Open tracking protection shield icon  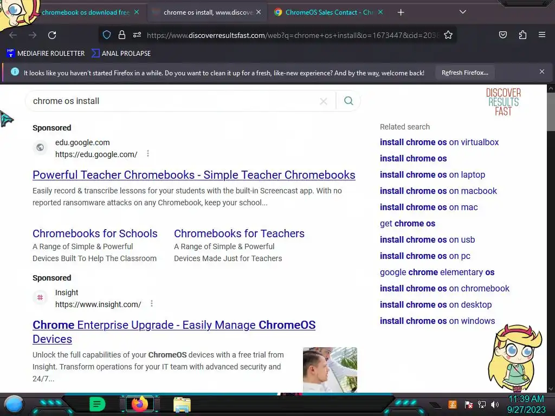point(107,35)
